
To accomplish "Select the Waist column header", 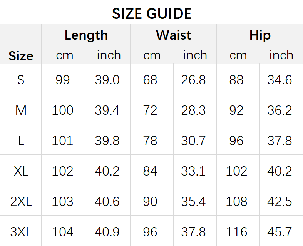I will [174, 35].
